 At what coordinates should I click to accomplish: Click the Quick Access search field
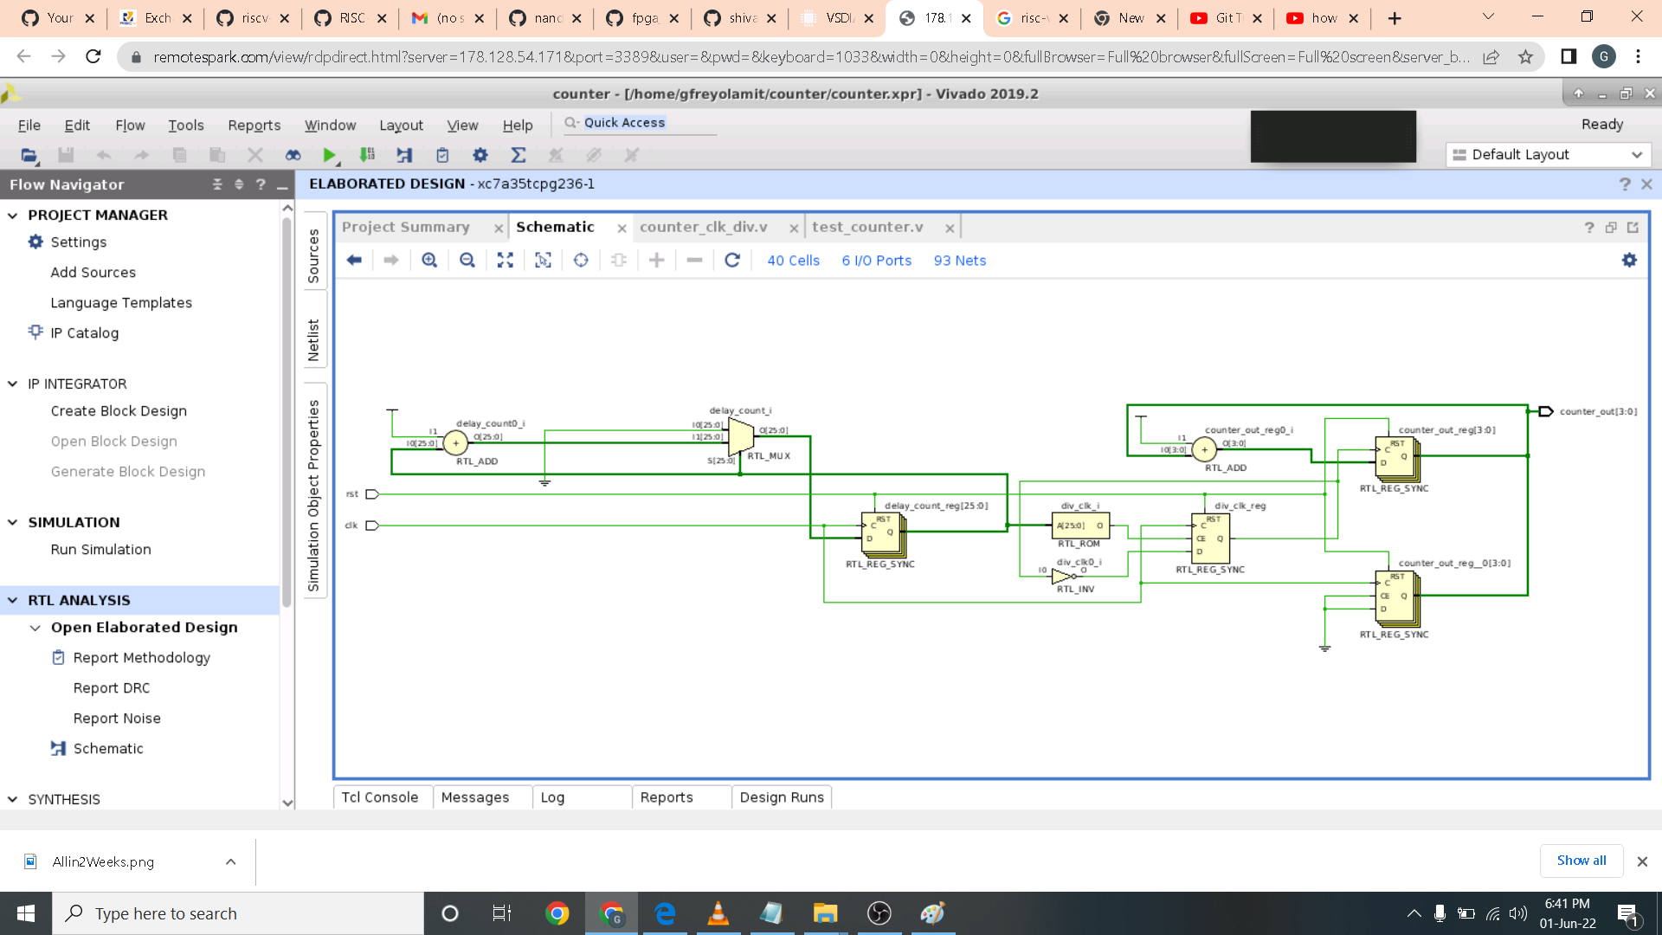click(641, 123)
